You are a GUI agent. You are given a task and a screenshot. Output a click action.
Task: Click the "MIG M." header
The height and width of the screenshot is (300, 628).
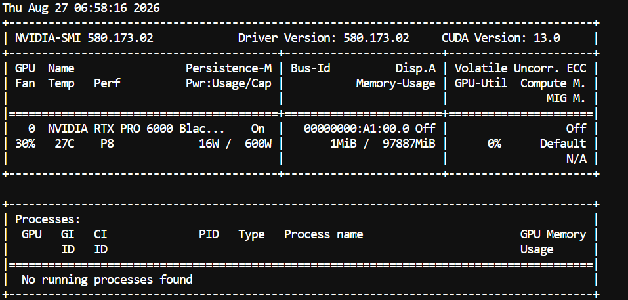click(x=566, y=98)
